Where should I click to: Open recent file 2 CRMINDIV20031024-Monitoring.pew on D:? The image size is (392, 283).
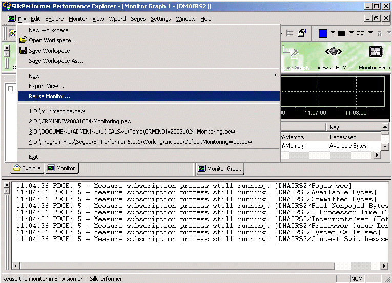pyautogui.click(x=149, y=121)
